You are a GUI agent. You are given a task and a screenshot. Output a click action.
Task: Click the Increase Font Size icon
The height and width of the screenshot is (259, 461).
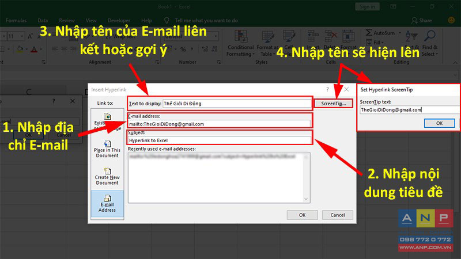(x=31, y=36)
